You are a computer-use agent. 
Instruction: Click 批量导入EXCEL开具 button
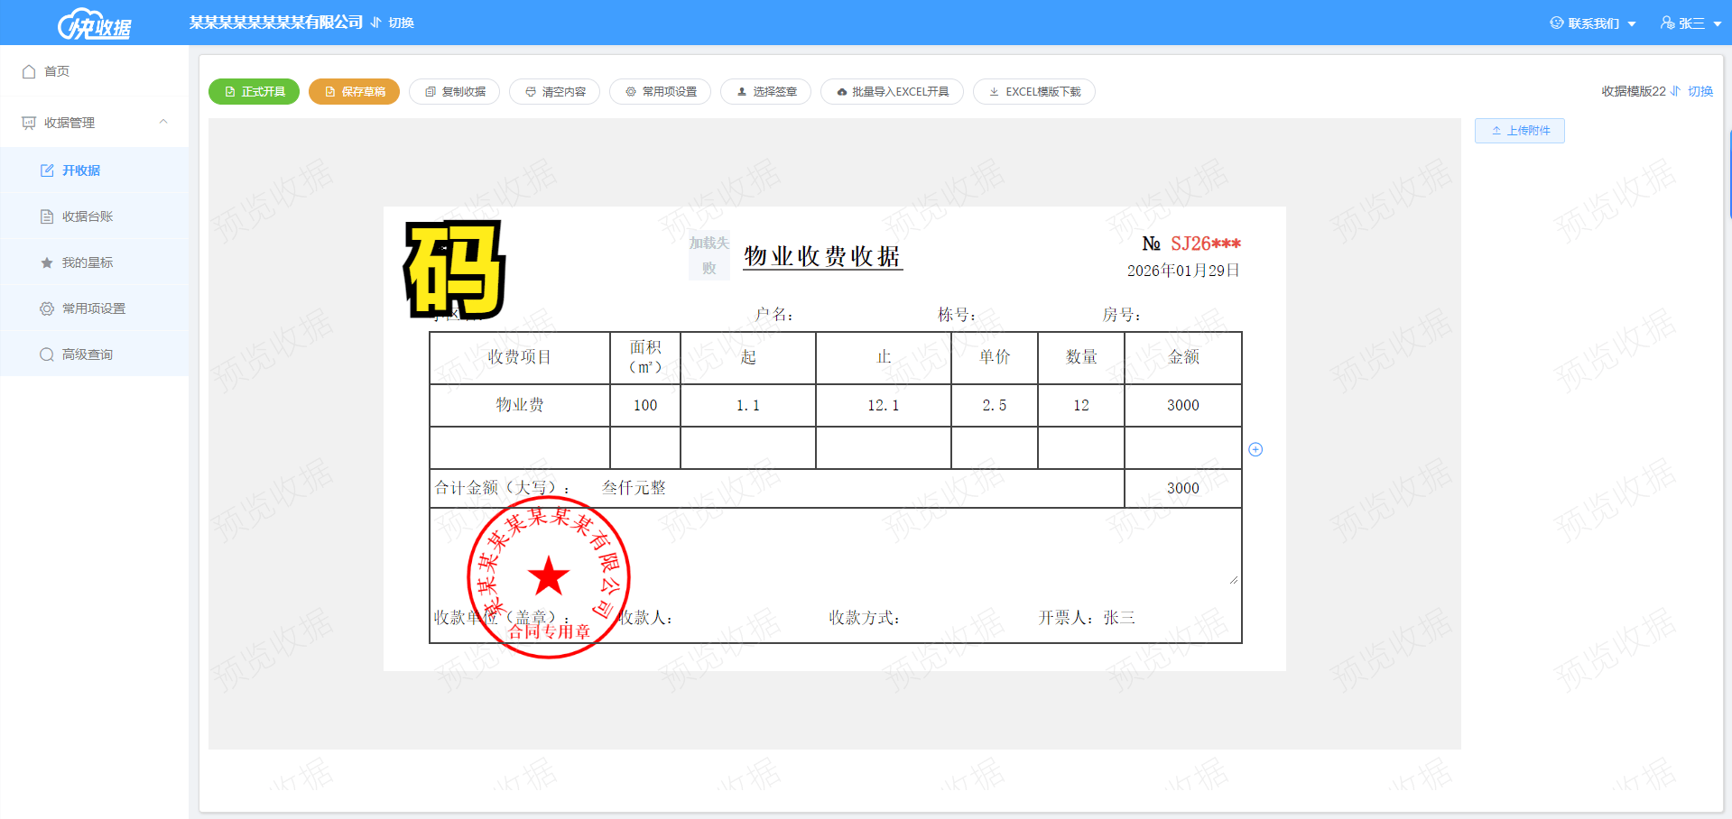click(x=892, y=92)
